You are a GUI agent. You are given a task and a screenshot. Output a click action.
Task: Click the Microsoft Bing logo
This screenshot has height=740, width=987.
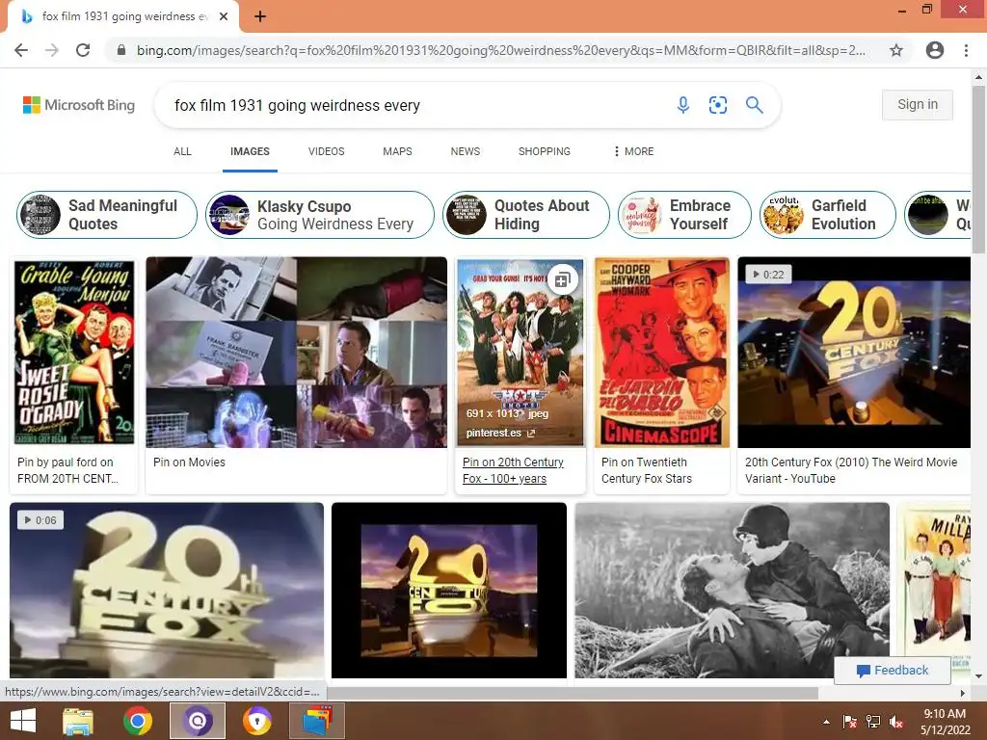click(x=79, y=105)
